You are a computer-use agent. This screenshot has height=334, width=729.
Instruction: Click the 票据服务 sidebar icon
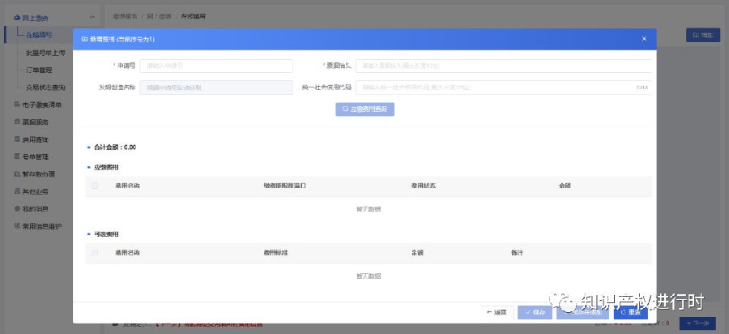(x=17, y=122)
